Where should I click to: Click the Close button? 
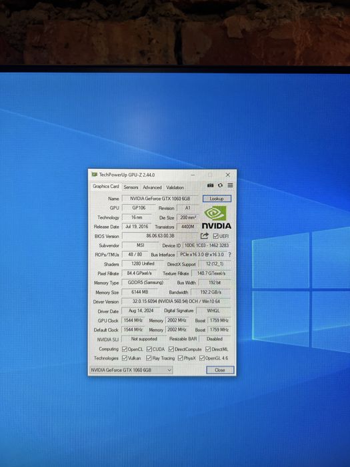pyautogui.click(x=220, y=370)
